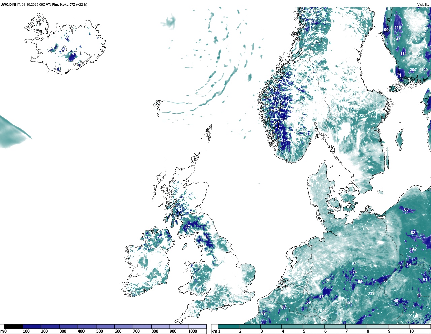The width and height of the screenshot is (431, 334).
Task: Click the '89' visibility value near Belgium
Action: (263, 313)
